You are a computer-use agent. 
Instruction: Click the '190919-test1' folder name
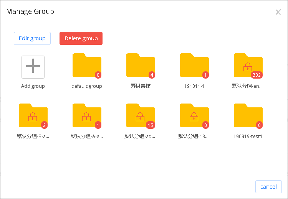click(248, 136)
